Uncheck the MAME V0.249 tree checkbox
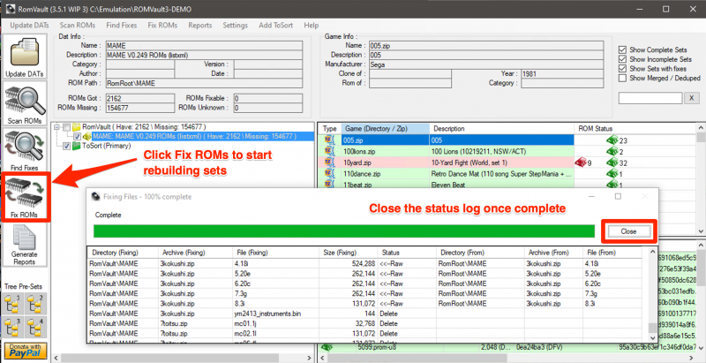 pyautogui.click(x=77, y=137)
